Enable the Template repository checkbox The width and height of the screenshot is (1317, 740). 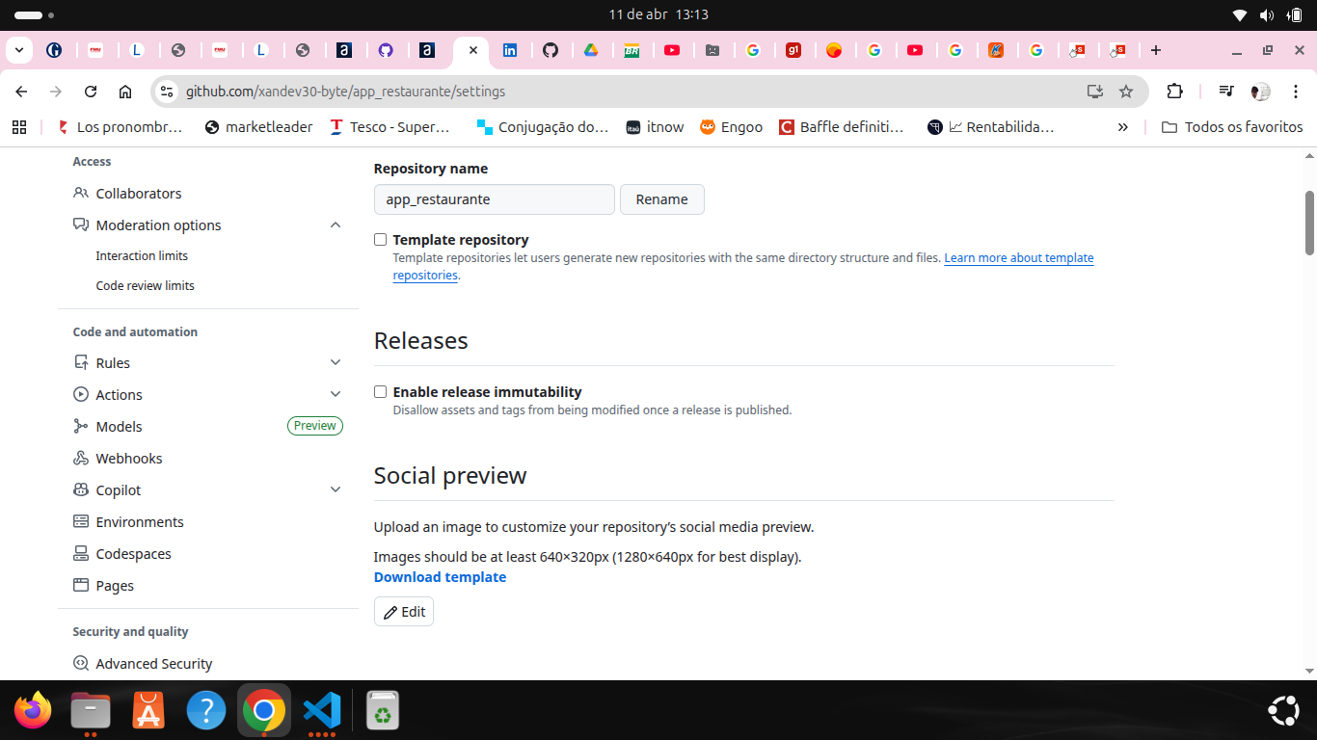tap(381, 240)
